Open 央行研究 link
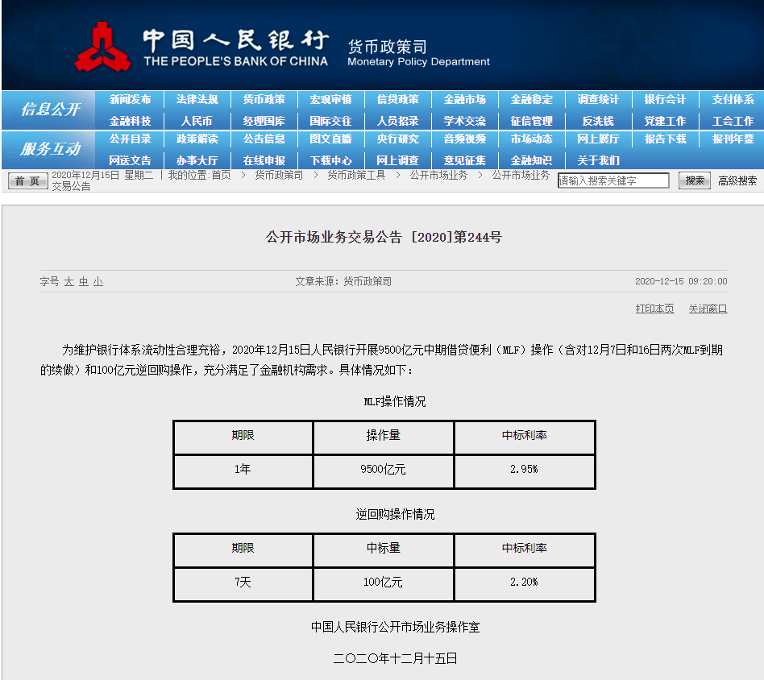The image size is (764, 680). (397, 139)
